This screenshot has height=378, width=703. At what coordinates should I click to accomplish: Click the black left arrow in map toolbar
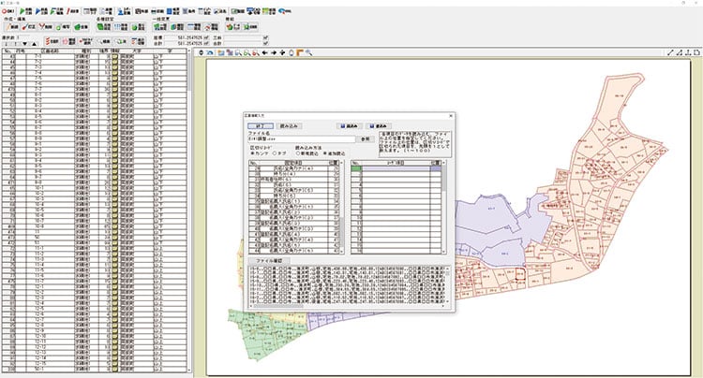(x=265, y=52)
